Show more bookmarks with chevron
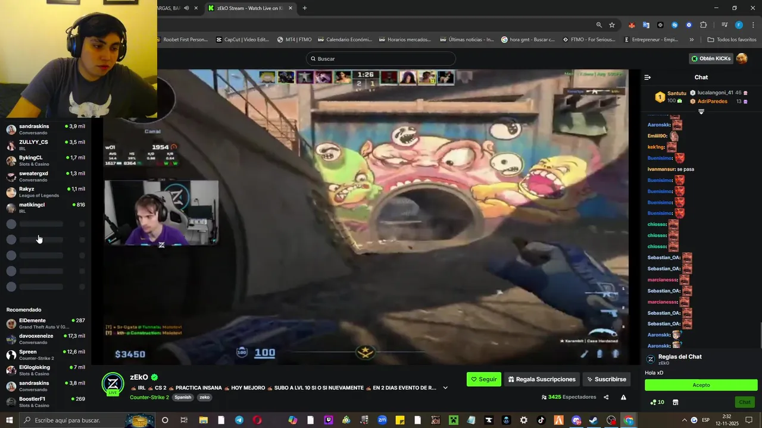This screenshot has height=428, width=762. coord(691,40)
